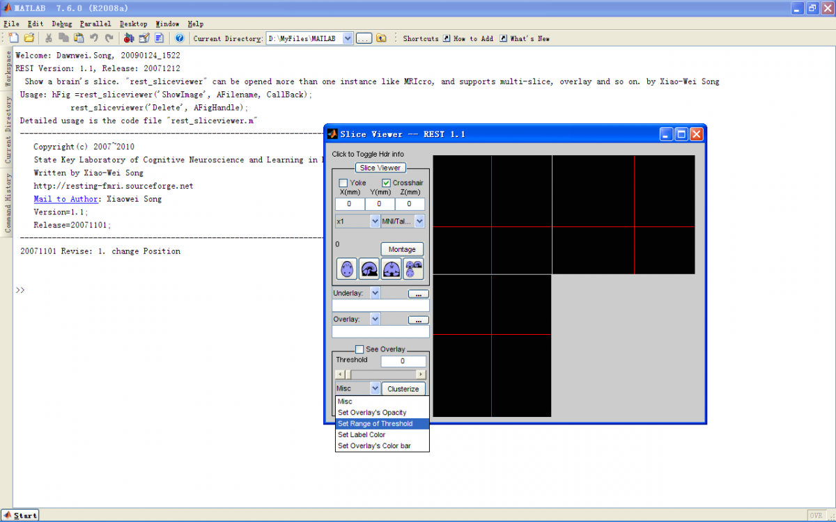
Task: Select the axial (transverse) brain view button
Action: tap(346, 269)
